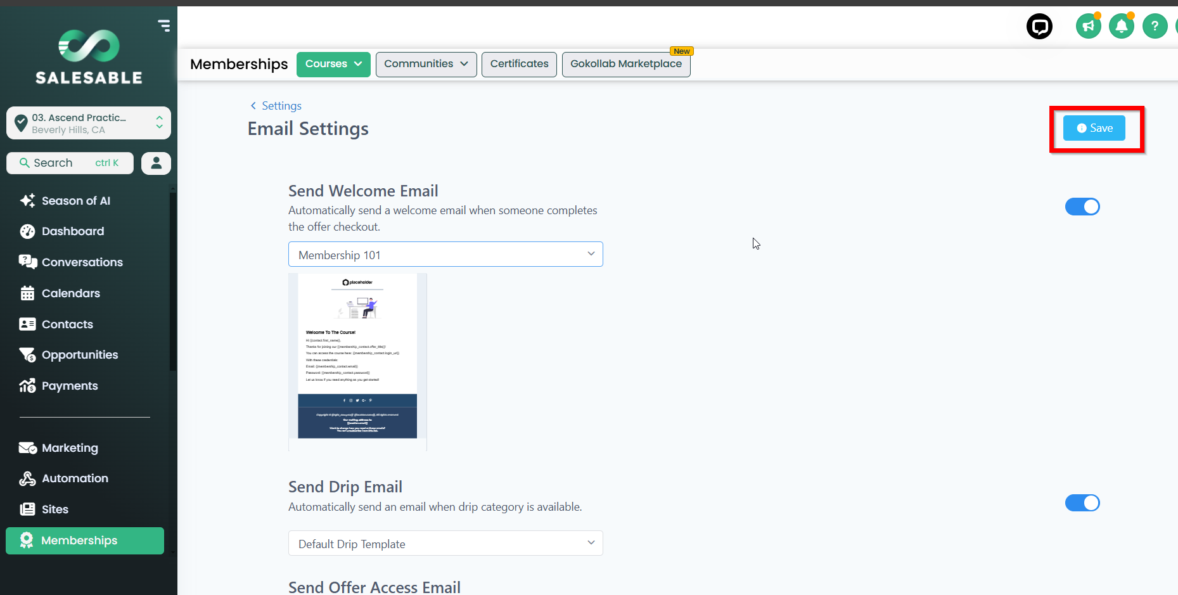
Task: Click the Memberships header title
Action: [239, 64]
